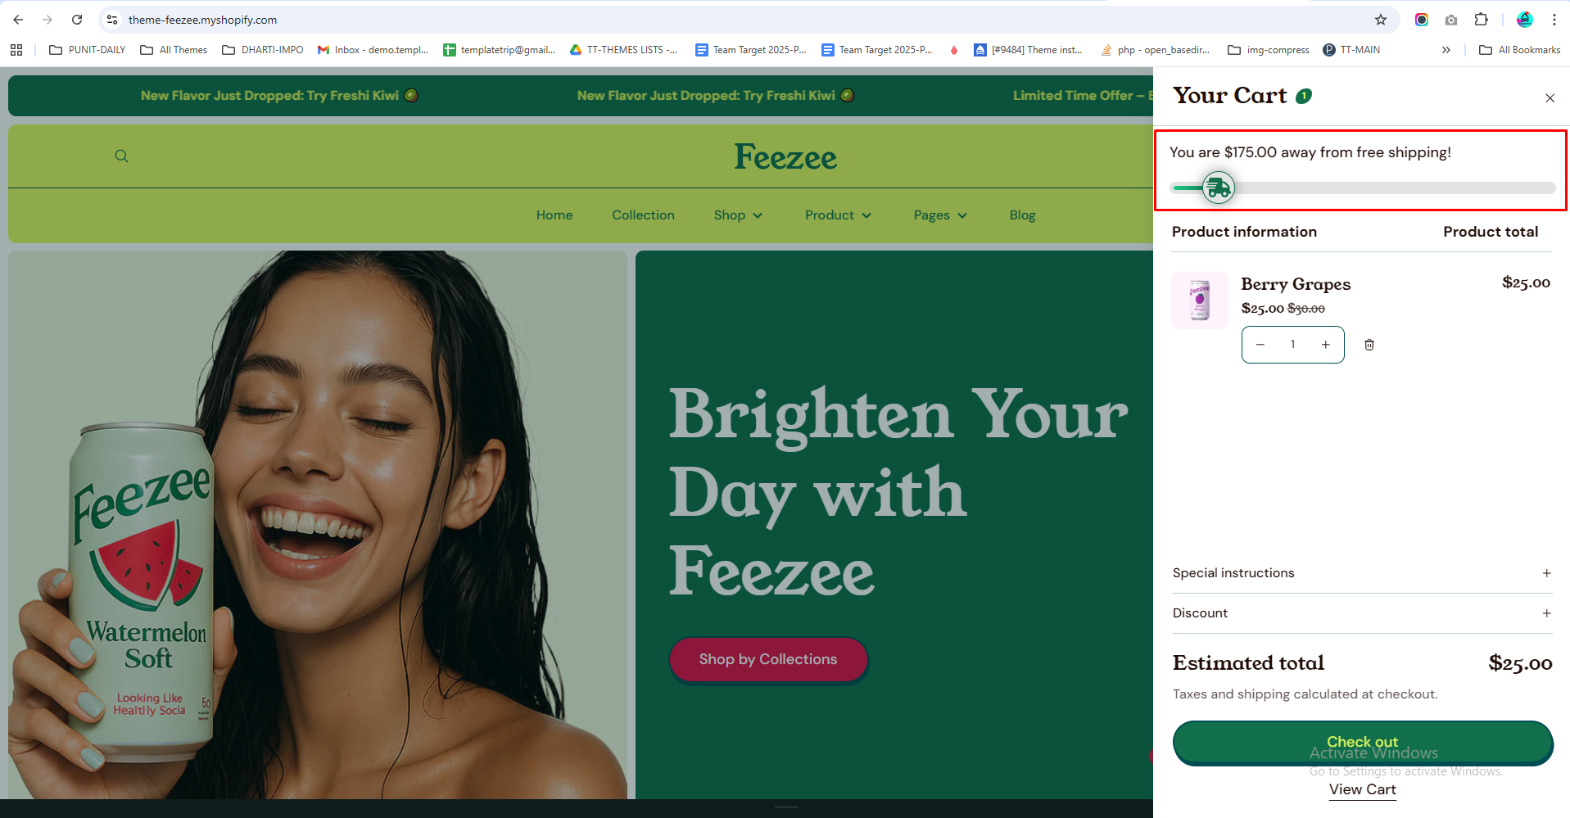Click the store search magnifier icon
Screen dimensions: 1570x818
pos(121,156)
